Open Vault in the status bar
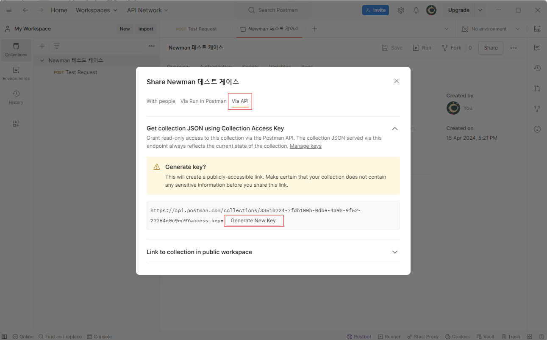The height and width of the screenshot is (340, 547). [485, 337]
